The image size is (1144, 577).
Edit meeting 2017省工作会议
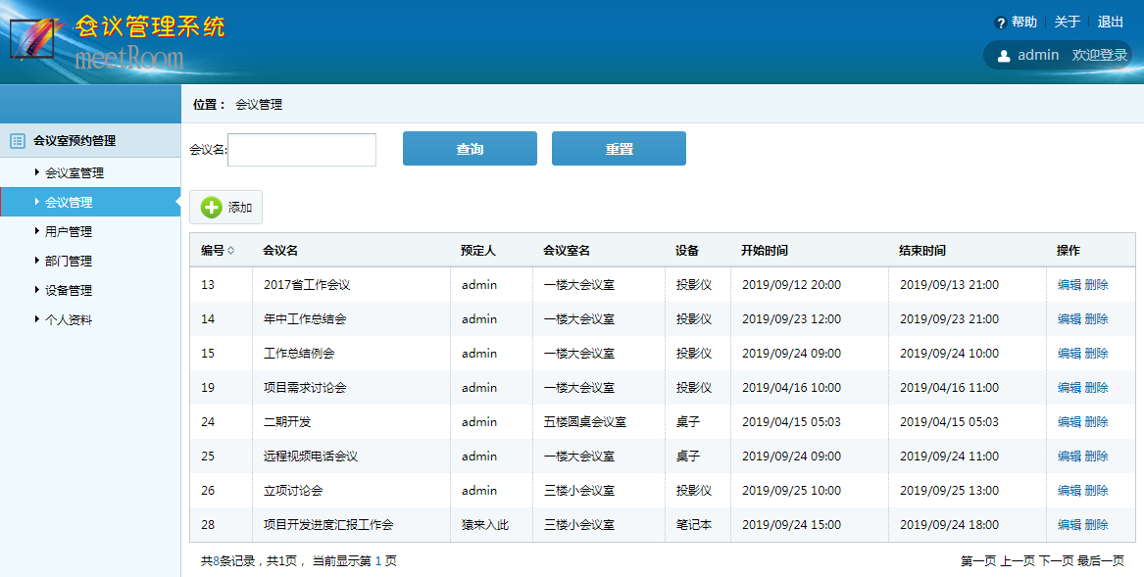coord(1069,284)
